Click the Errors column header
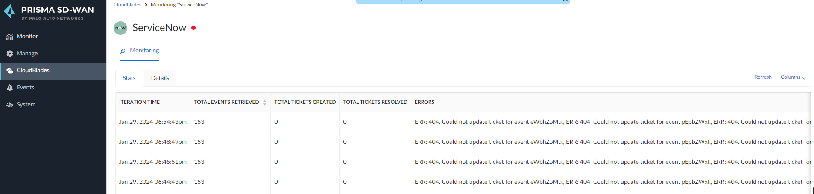 click(x=424, y=103)
